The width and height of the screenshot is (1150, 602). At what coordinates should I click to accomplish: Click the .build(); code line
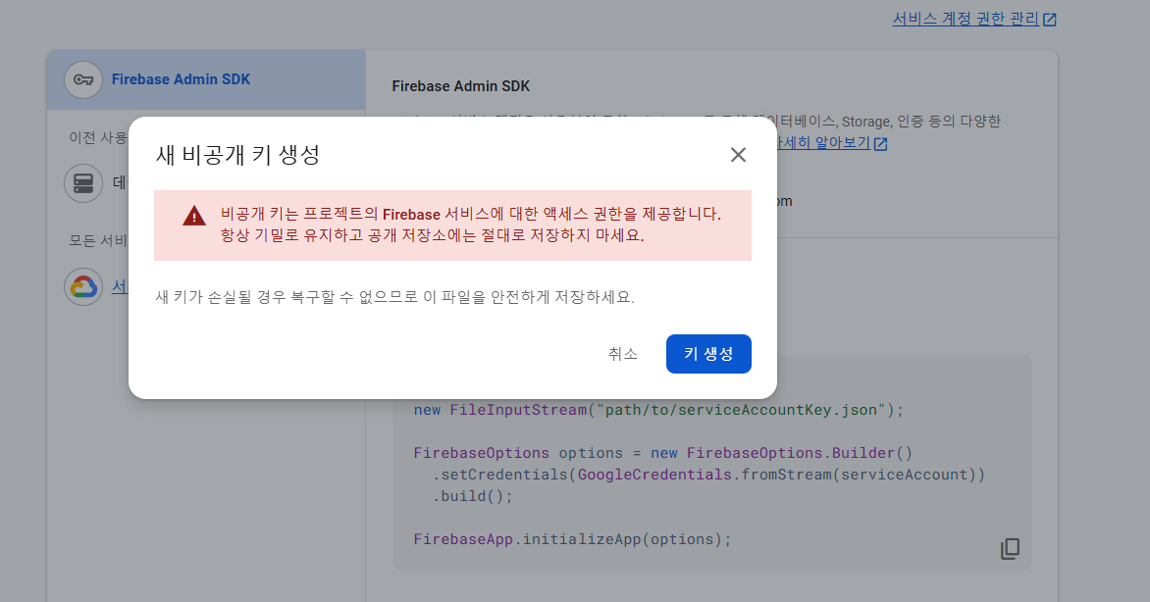click(472, 496)
